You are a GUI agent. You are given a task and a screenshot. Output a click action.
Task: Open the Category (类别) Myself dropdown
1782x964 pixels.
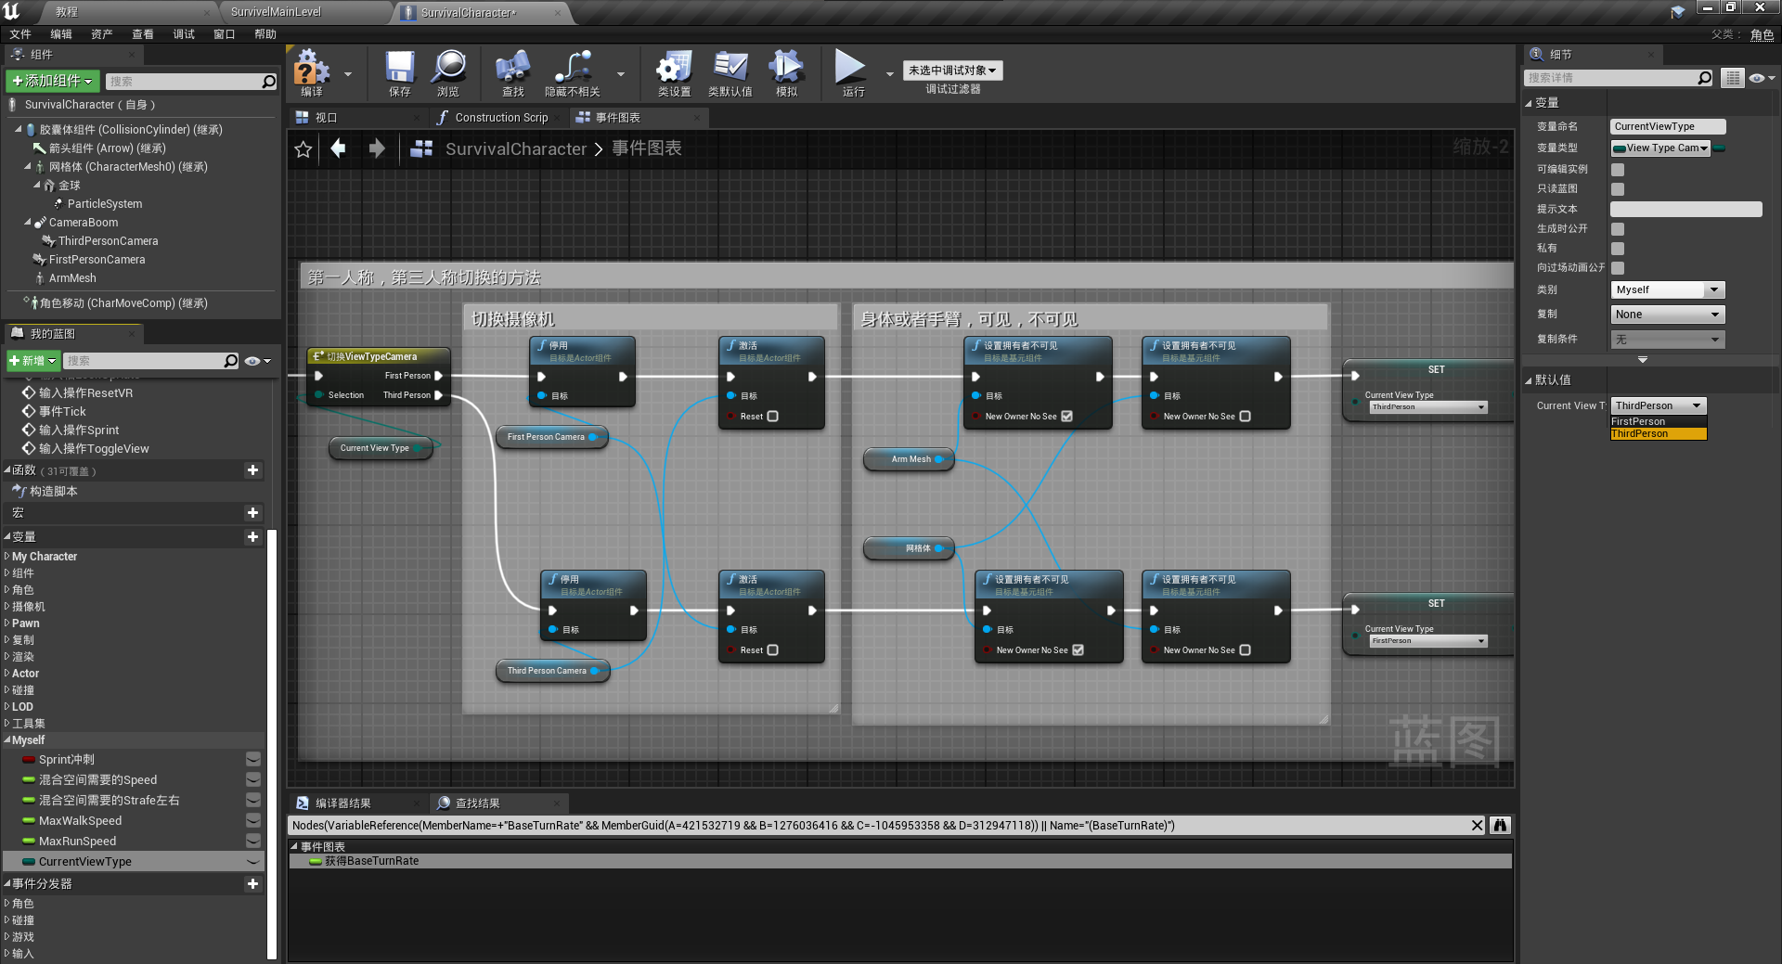[1668, 289]
